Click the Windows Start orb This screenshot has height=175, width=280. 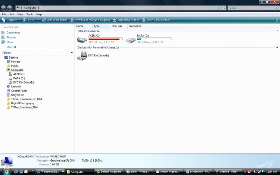coord(5,171)
